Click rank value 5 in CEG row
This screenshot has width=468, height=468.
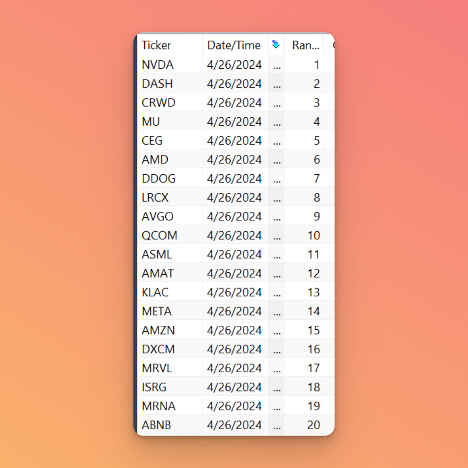303,140
